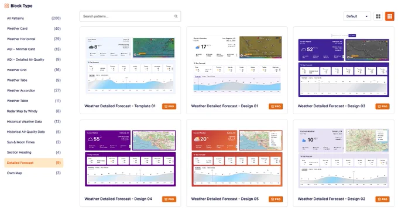Click title Weather Detailed Forecast - Design 04

tap(118, 199)
